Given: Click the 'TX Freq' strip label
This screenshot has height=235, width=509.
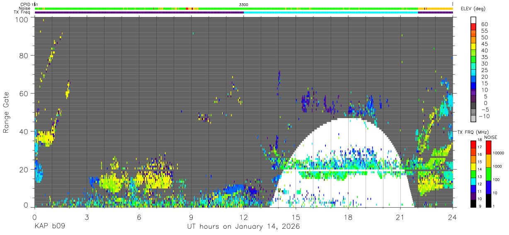Looking at the screenshot, I should (22, 12).
